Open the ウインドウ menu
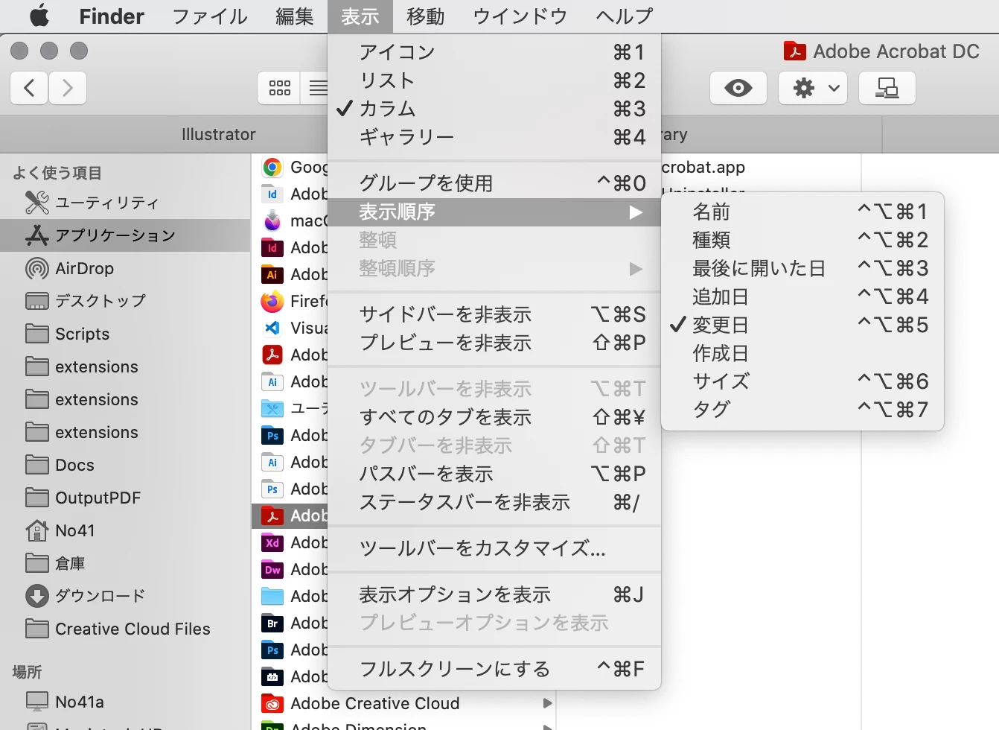This screenshot has height=730, width=999. [520, 16]
